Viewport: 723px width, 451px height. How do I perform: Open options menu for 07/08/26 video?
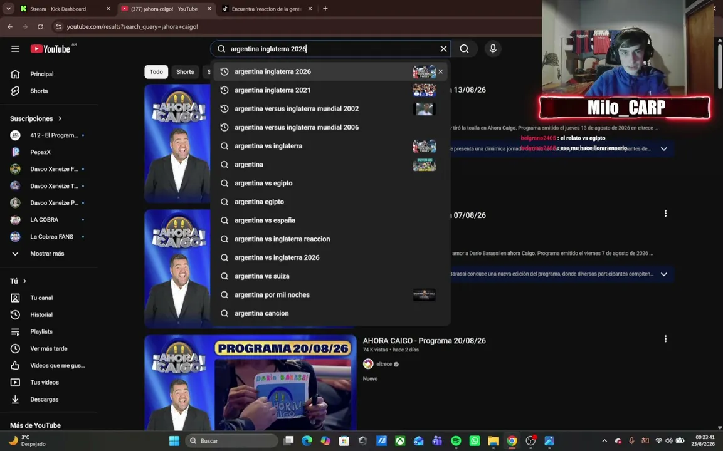(665, 214)
